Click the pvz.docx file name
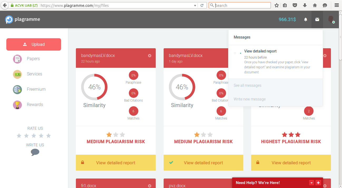This screenshot has width=342, height=188. pyautogui.click(x=177, y=186)
